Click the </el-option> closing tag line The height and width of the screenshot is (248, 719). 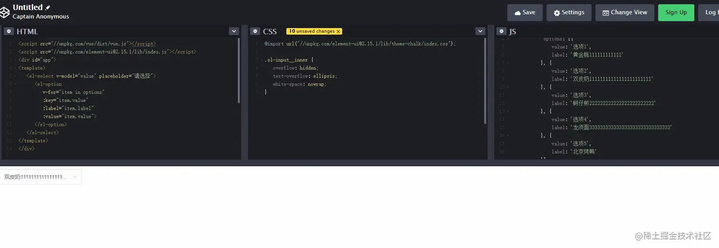pos(50,124)
